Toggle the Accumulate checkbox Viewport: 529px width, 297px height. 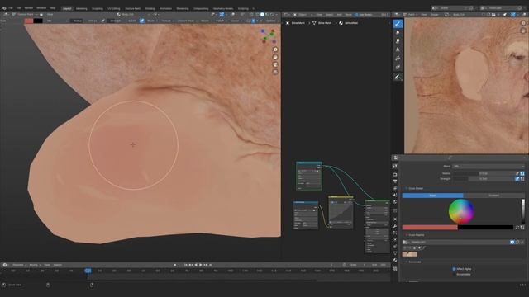[x=454, y=275]
